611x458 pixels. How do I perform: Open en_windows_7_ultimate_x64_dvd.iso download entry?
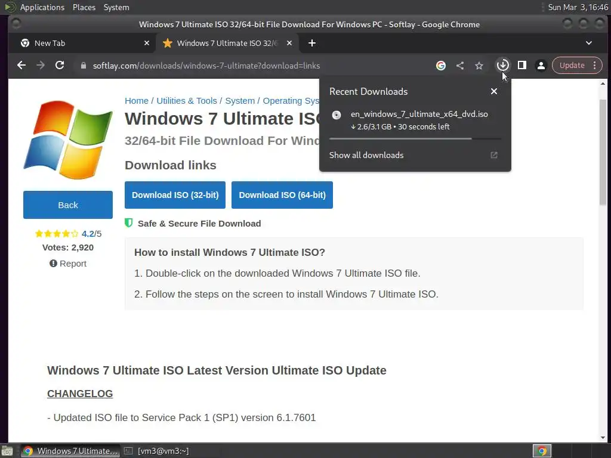point(415,120)
